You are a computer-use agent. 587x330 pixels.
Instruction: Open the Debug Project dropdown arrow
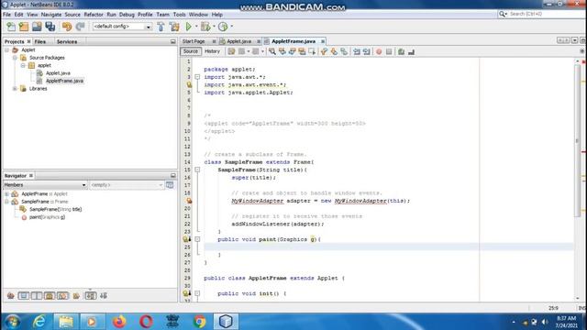click(x=214, y=27)
